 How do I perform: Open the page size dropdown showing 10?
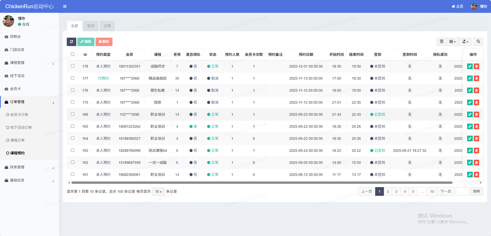[x=158, y=191]
